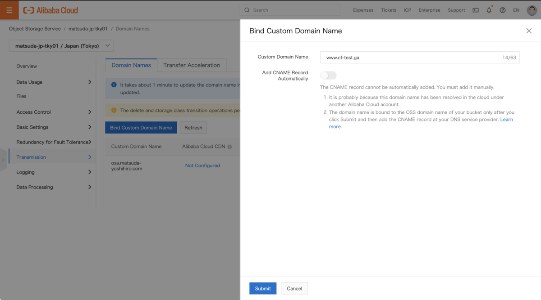Image resolution: width=541 pixels, height=300 pixels.
Task: Go to Object Storage Service breadcrumb
Action: pos(35,29)
